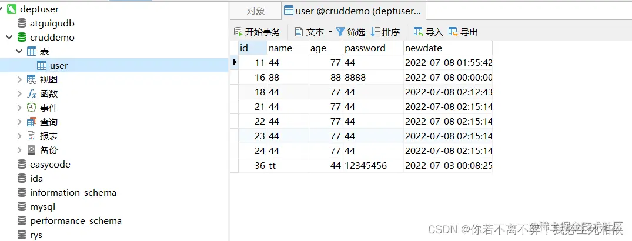The height and width of the screenshot is (241, 632).
Task: Click the atguigudb database icon
Action: 22,24
